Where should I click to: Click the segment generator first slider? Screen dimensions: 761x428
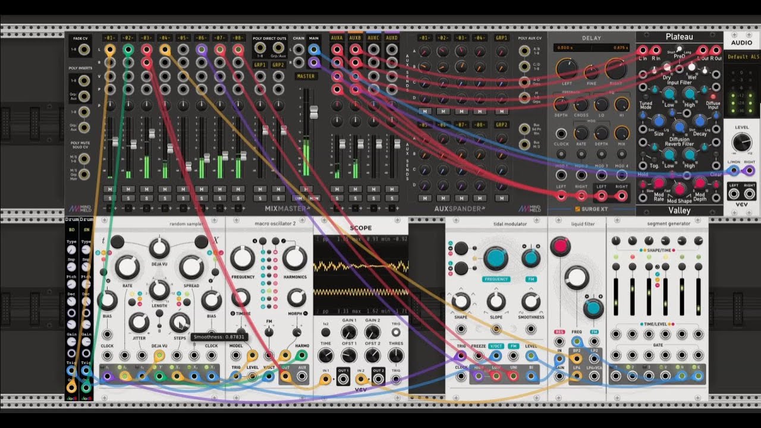pyautogui.click(x=616, y=296)
